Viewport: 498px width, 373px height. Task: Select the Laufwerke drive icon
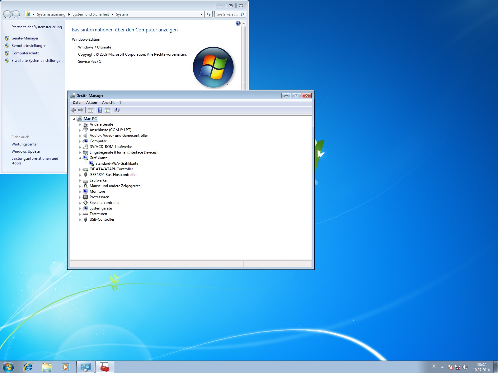tap(86, 180)
